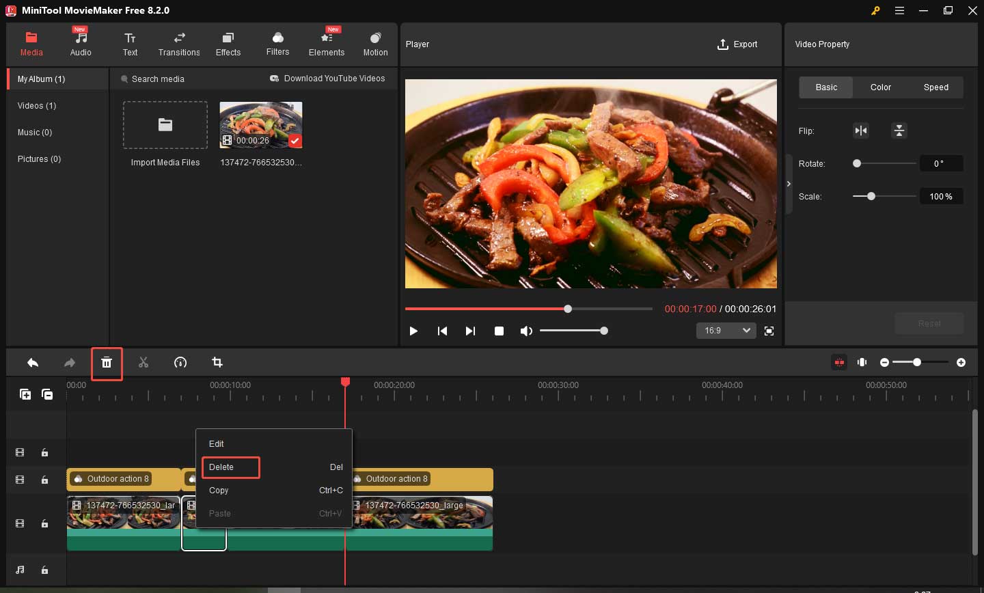Click the timeline zoom-to-fit icon
984x593 pixels.
(x=862, y=362)
